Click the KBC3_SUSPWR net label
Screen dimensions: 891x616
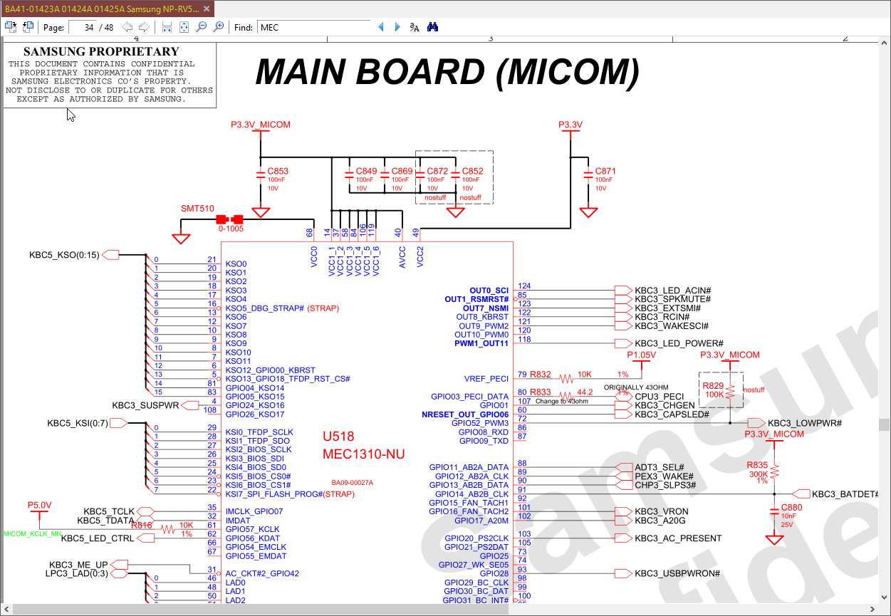145,405
